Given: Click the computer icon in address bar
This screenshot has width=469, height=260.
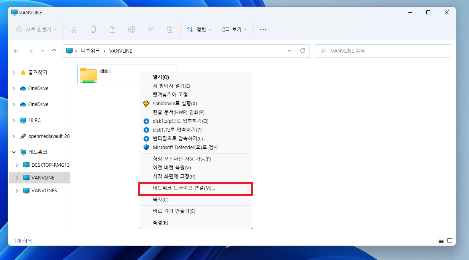Looking at the screenshot, I should (x=69, y=51).
